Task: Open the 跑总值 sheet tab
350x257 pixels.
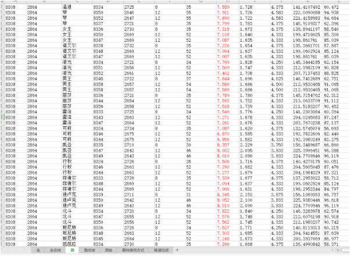Action: [90, 250]
